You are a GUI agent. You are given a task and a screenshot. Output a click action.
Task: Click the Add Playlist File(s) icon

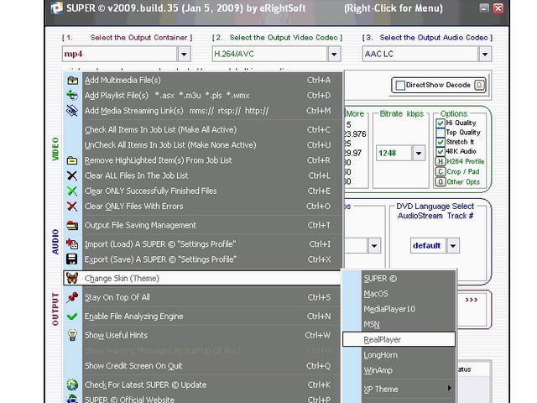tap(72, 95)
